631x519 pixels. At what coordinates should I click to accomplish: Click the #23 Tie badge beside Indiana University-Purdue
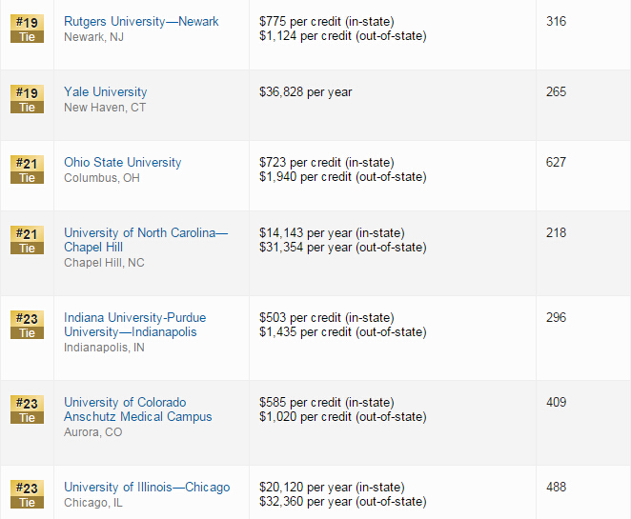[27, 325]
